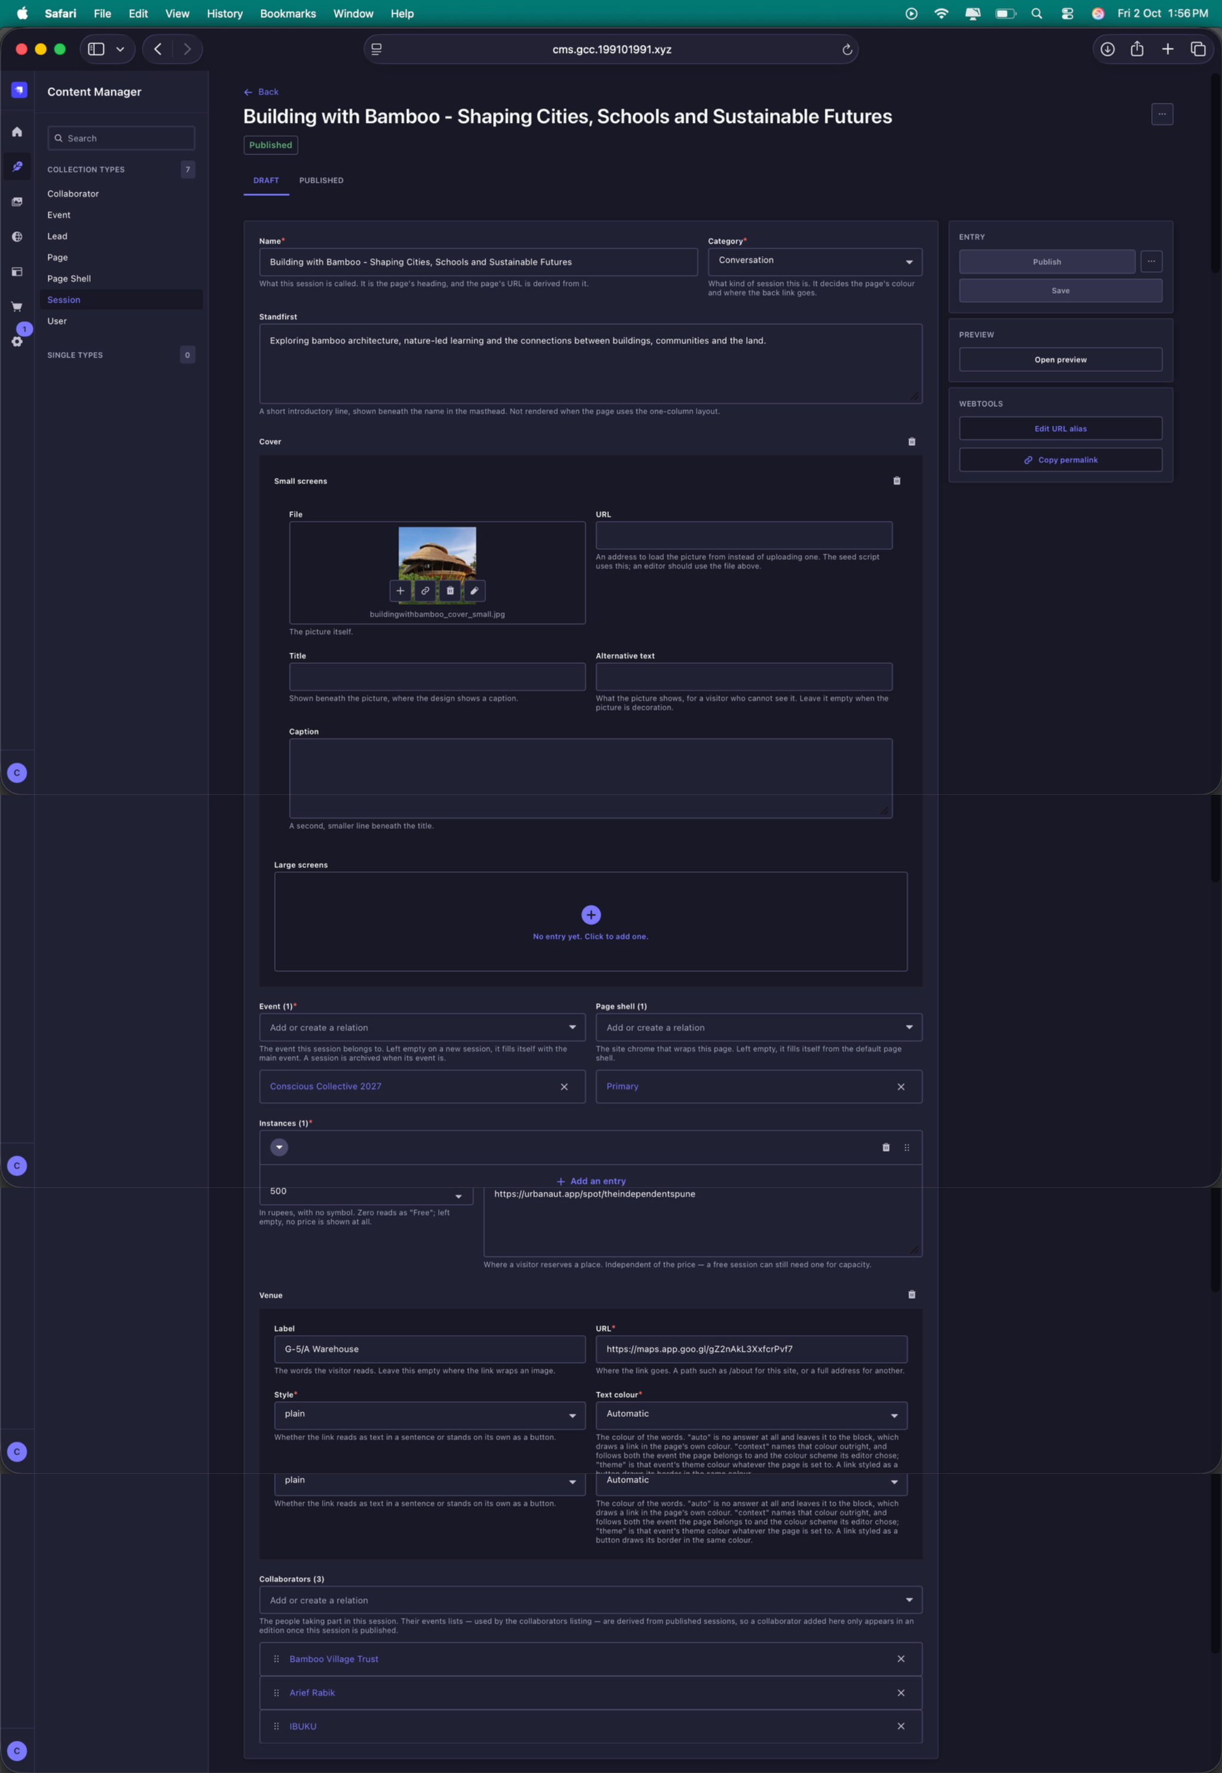Click Edit URL alias button
Screen dimensions: 1222x1773
pos(1060,429)
